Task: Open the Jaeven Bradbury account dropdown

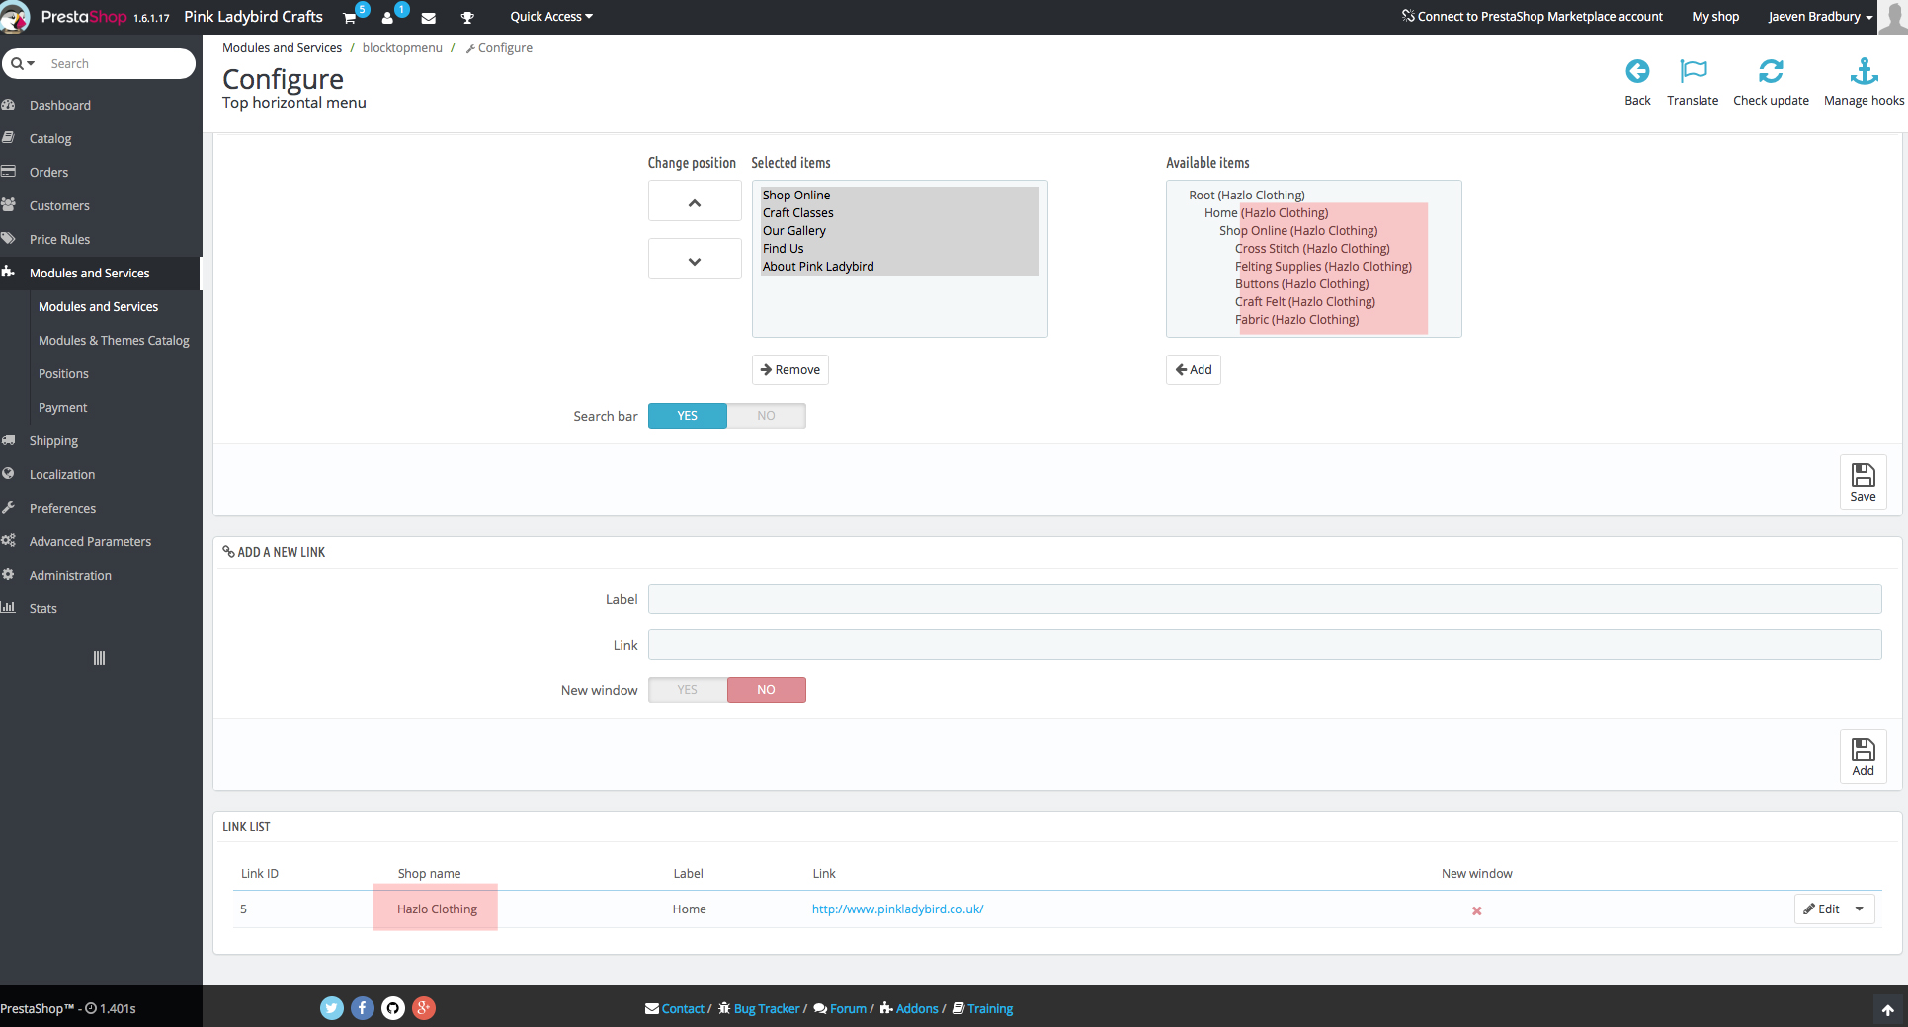Action: click(x=1820, y=17)
